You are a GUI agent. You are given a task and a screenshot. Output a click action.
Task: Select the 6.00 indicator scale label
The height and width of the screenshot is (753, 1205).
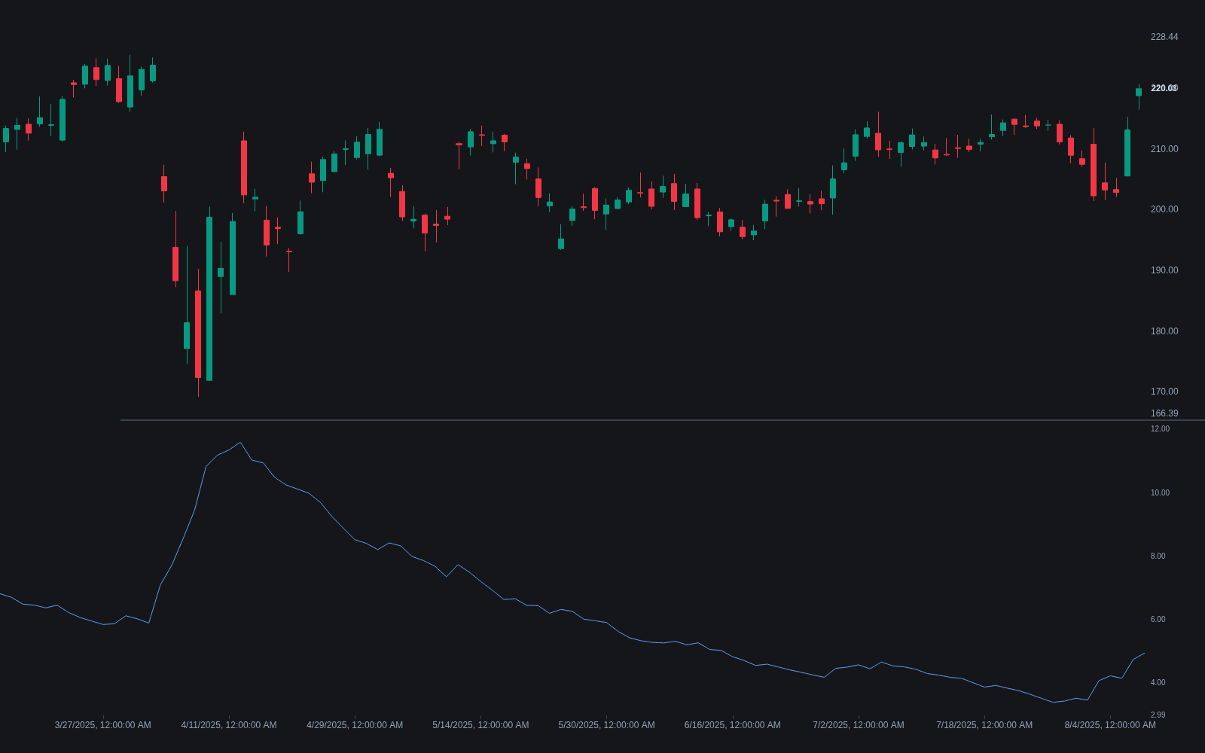click(1158, 620)
